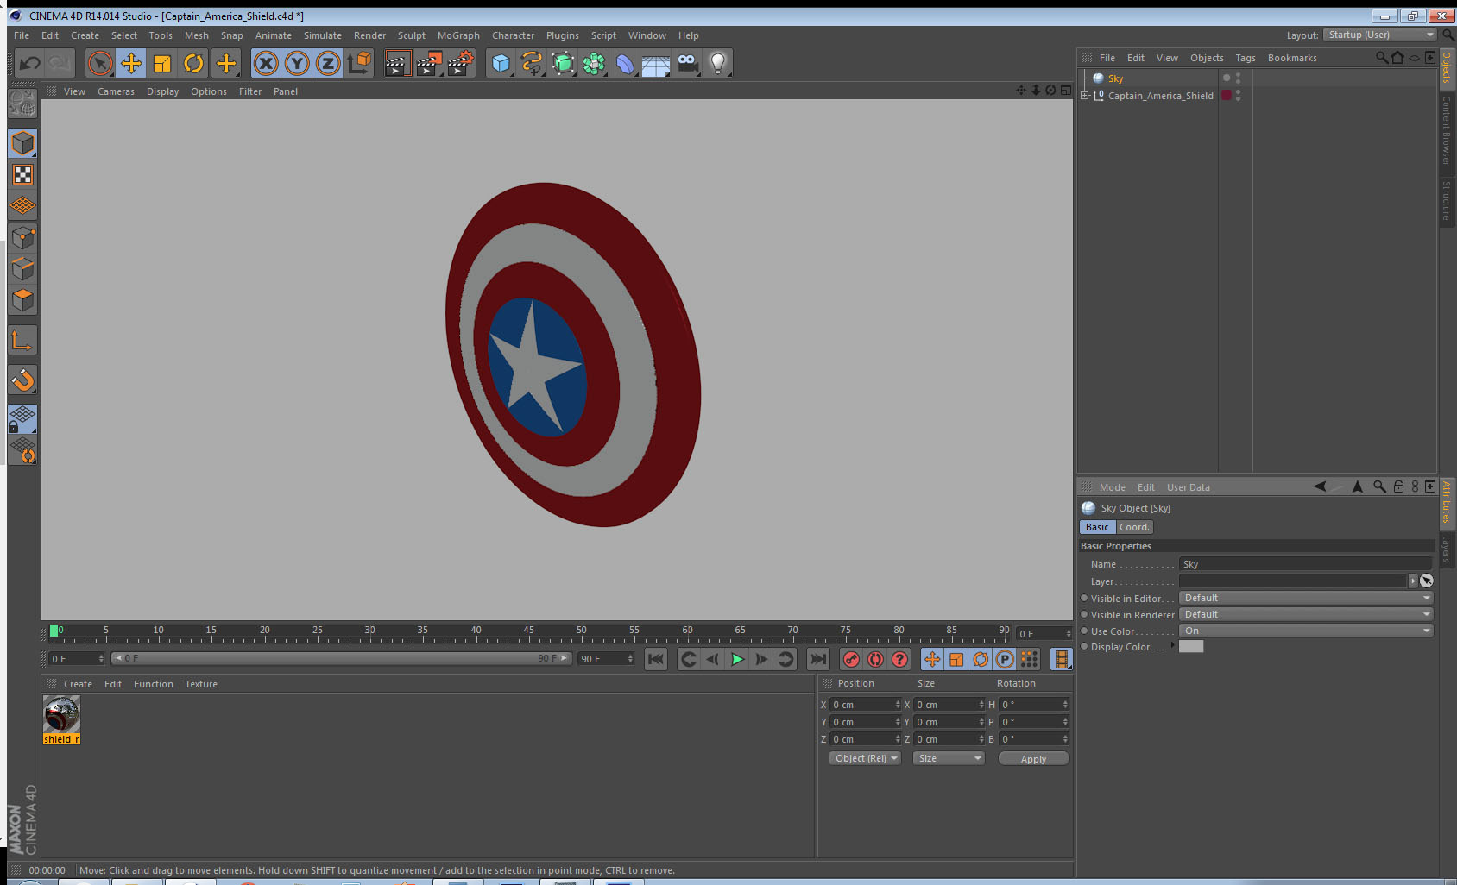Add a Light object

(718, 63)
